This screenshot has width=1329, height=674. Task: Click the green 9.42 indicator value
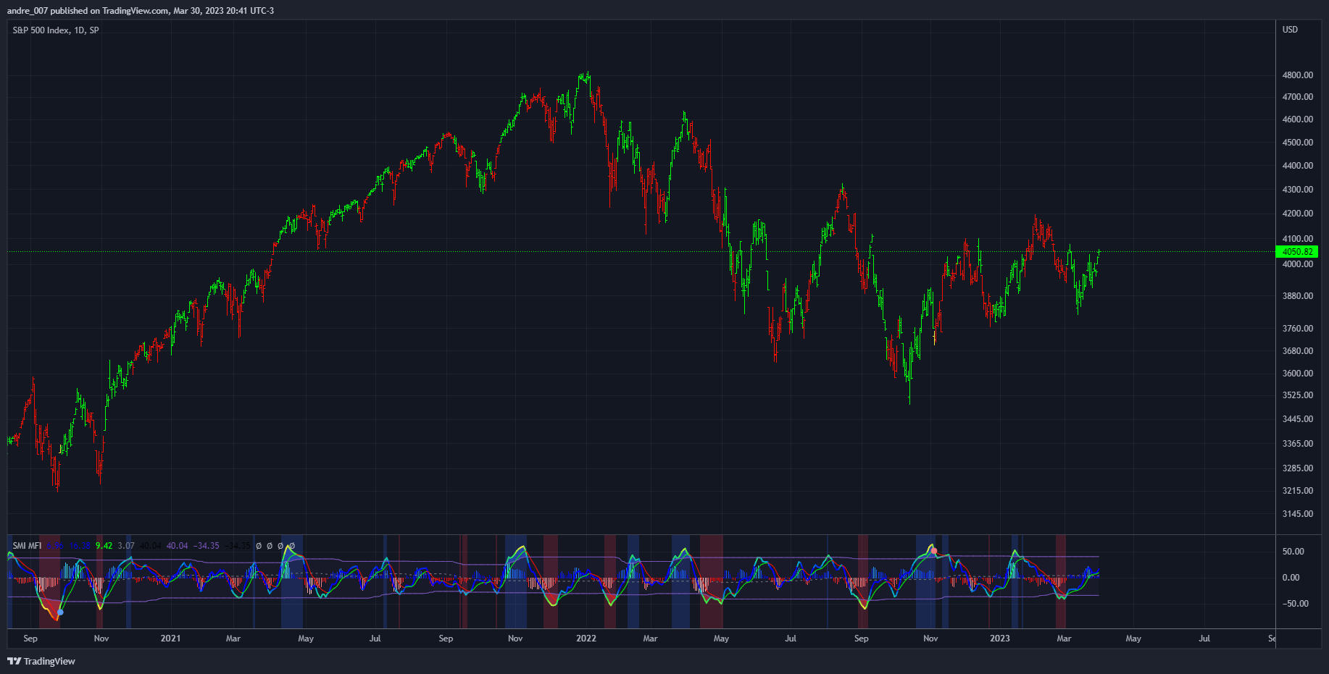coord(104,546)
